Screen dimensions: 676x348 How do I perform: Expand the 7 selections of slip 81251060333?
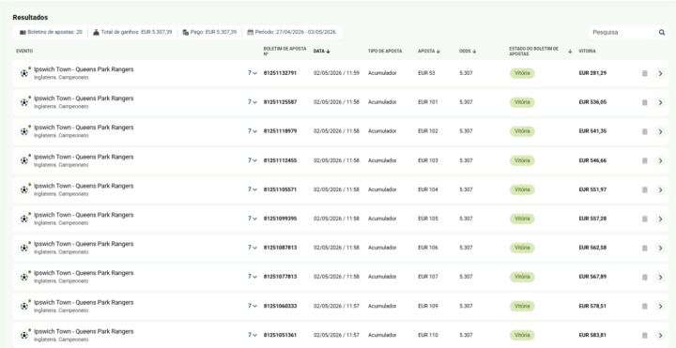point(253,306)
